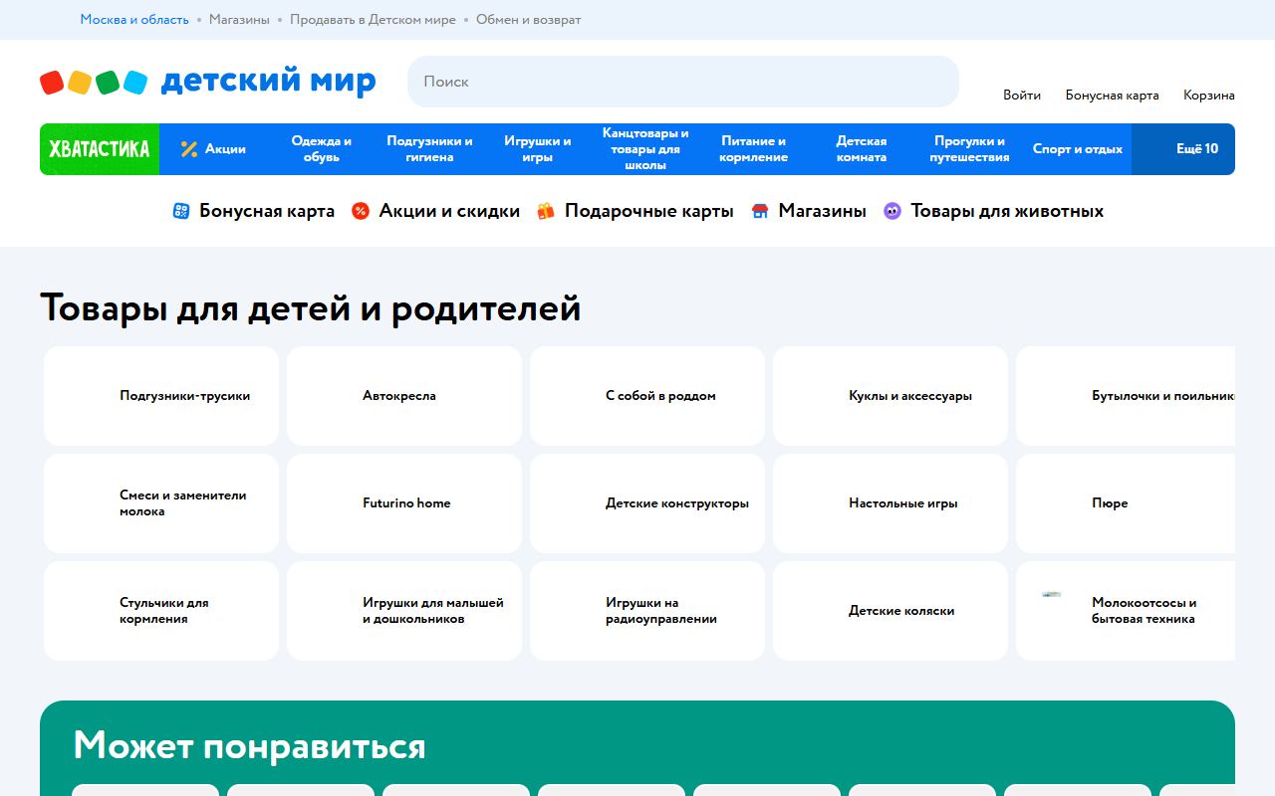Screen dimensions: 1275x796
Task: Open Канцтовары и товары для школы menu
Action: [645, 149]
